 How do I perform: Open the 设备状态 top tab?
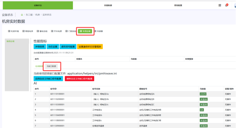coord(38,5)
